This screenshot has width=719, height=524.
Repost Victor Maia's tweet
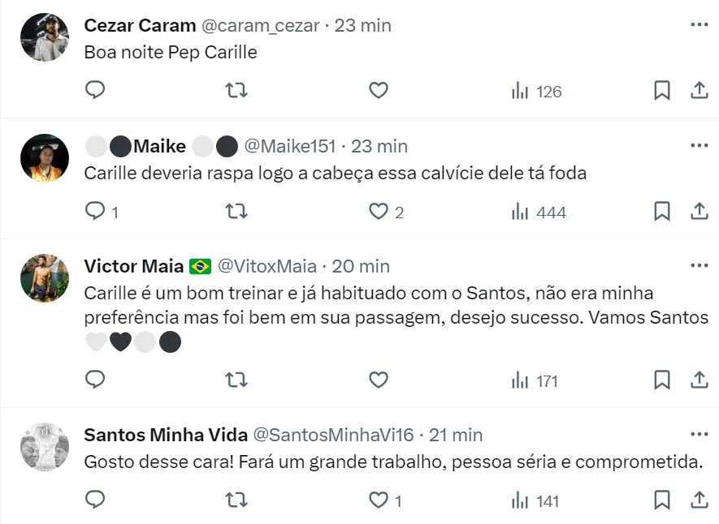click(236, 380)
